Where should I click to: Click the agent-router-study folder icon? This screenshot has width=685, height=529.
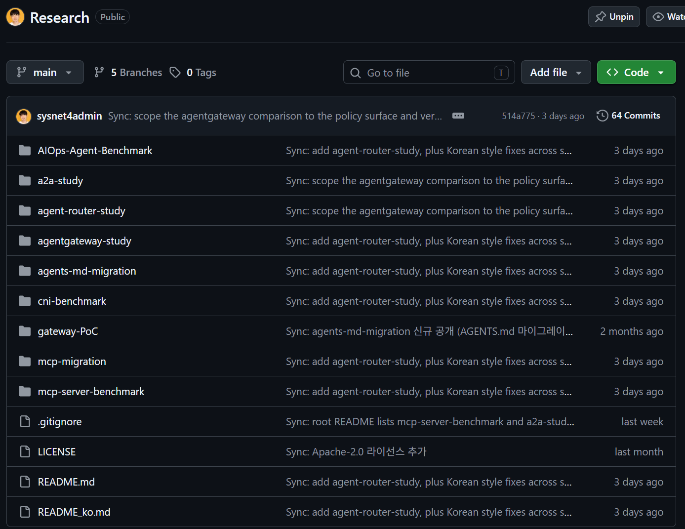click(25, 210)
